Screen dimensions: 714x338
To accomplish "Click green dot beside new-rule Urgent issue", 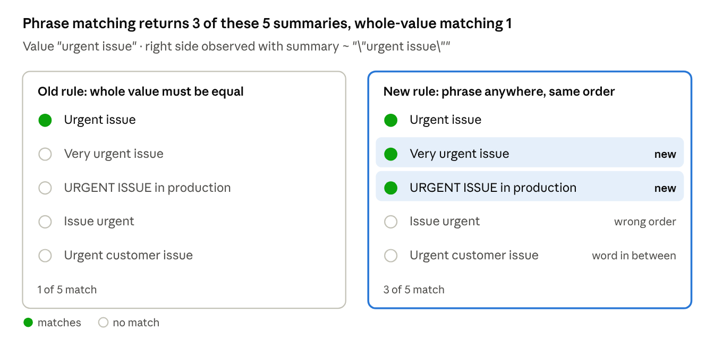I will tap(391, 120).
